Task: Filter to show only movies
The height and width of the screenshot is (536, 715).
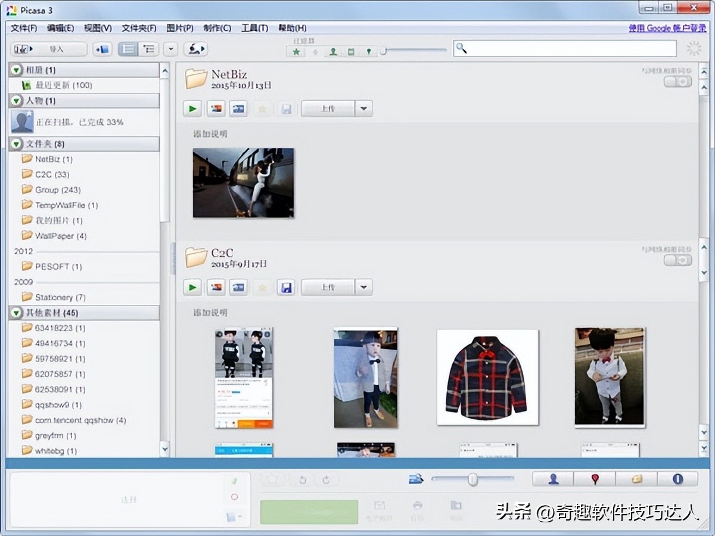Action: tap(351, 52)
